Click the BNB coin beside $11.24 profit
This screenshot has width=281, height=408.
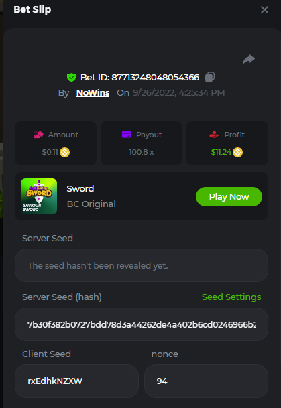[x=237, y=152]
